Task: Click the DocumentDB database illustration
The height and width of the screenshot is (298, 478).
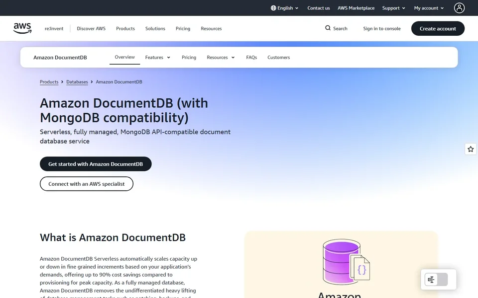Action: [347, 262]
